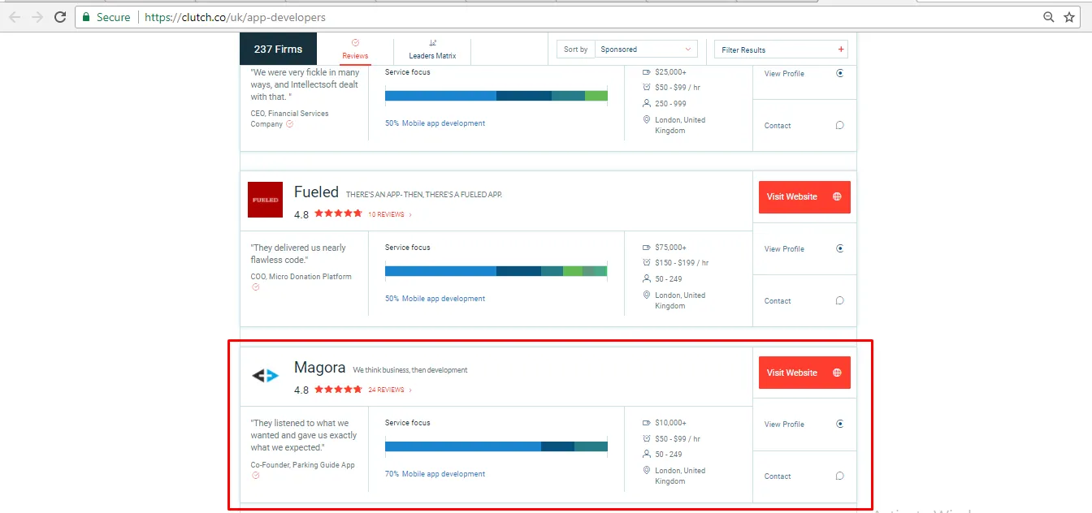Open the Sort by Sponsored dropdown
This screenshot has height=513, width=1092.
point(647,50)
